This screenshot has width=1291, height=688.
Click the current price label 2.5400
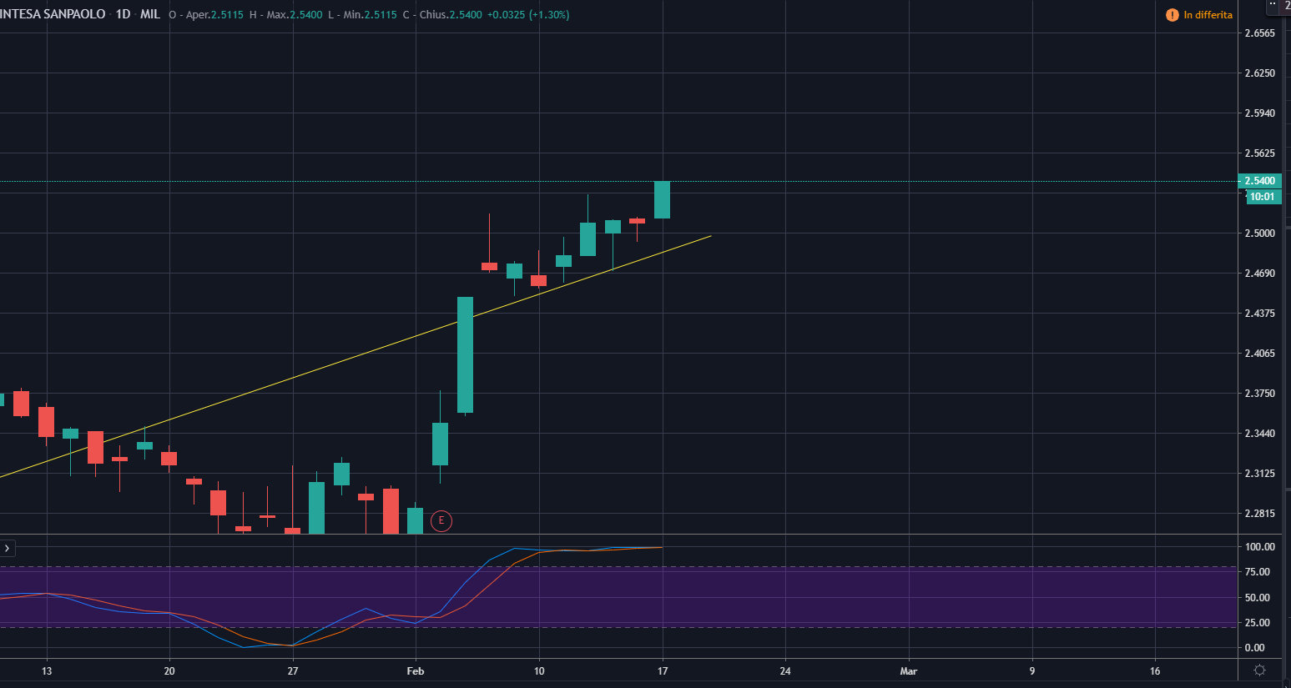[x=1260, y=181]
